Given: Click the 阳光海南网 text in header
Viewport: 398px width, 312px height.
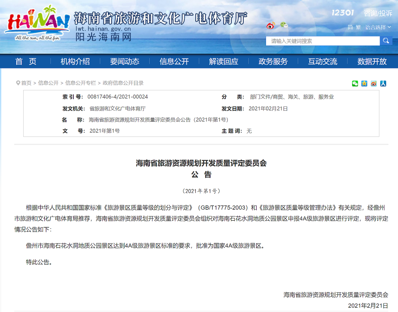Looking at the screenshot, I should coord(103,37).
